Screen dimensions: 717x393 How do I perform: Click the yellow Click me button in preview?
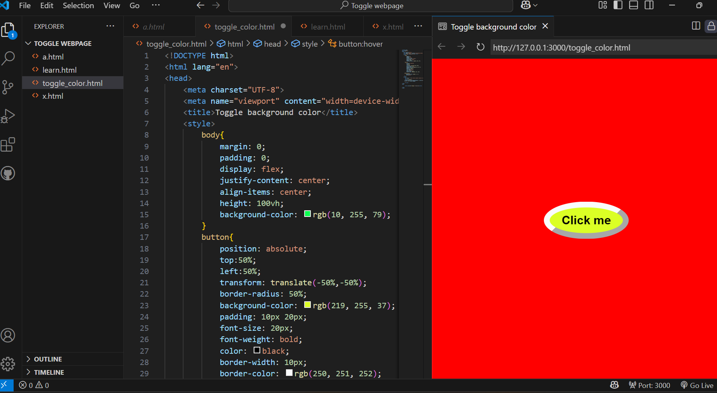[586, 220]
